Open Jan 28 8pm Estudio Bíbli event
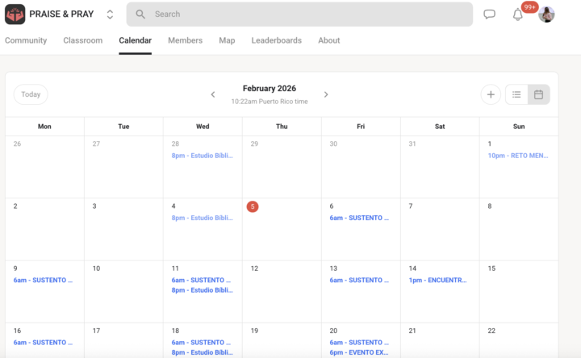Image resolution: width=581 pixels, height=358 pixels. tap(203, 156)
